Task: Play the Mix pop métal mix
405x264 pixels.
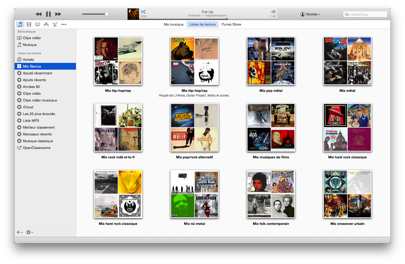Action: click(x=271, y=61)
